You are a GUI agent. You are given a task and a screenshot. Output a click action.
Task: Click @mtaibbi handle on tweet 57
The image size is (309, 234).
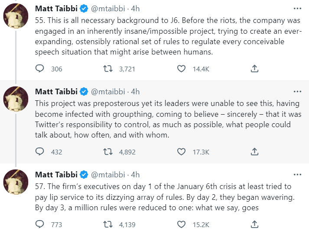[x=108, y=175]
